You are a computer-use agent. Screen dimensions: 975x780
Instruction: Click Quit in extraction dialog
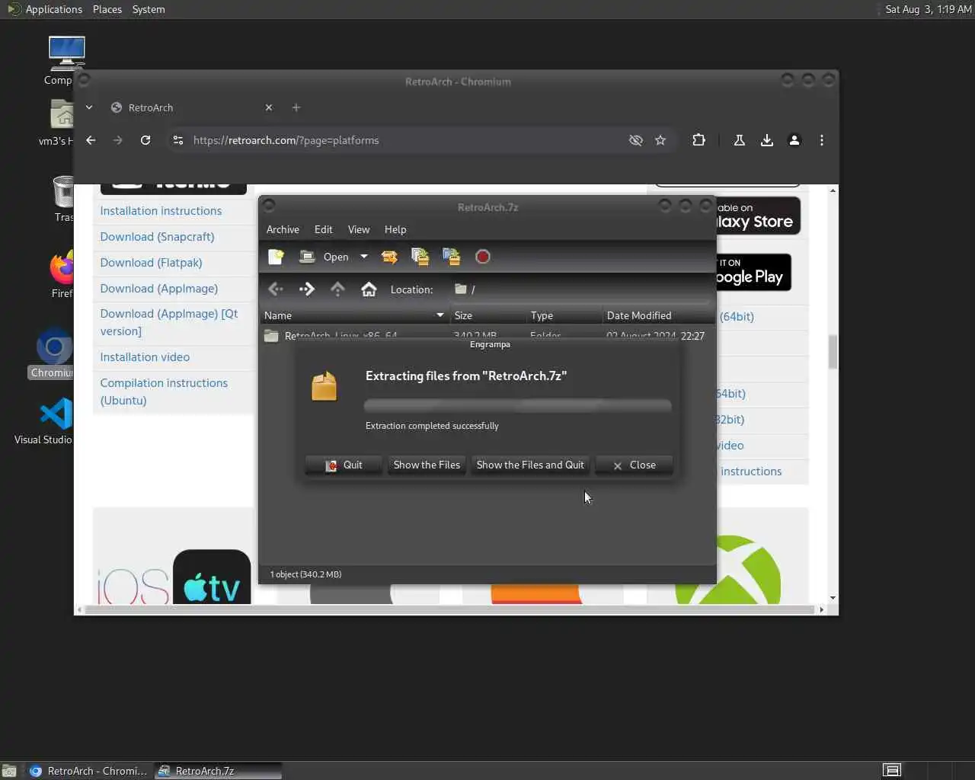point(344,465)
